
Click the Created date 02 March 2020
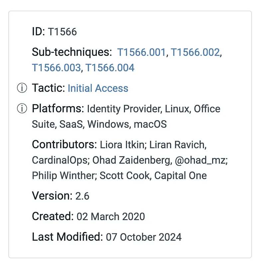coord(111,217)
